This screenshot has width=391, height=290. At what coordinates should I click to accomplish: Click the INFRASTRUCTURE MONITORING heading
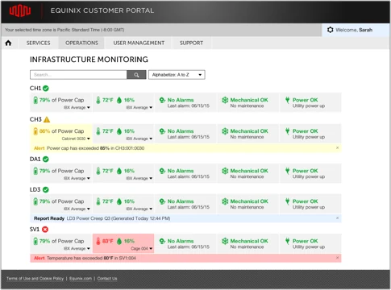click(89, 60)
